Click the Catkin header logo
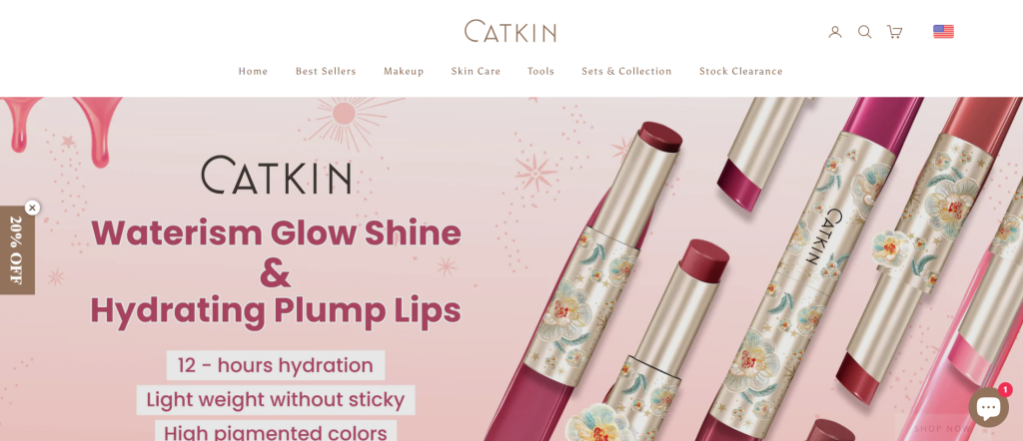This screenshot has height=441, width=1023. click(x=511, y=31)
